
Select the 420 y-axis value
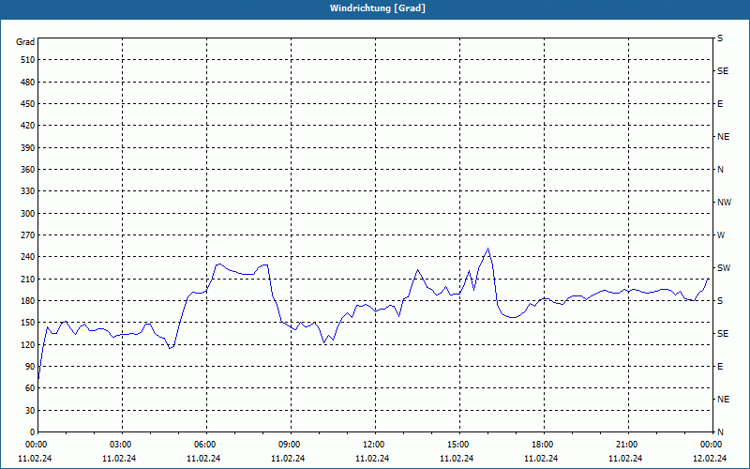(x=28, y=126)
